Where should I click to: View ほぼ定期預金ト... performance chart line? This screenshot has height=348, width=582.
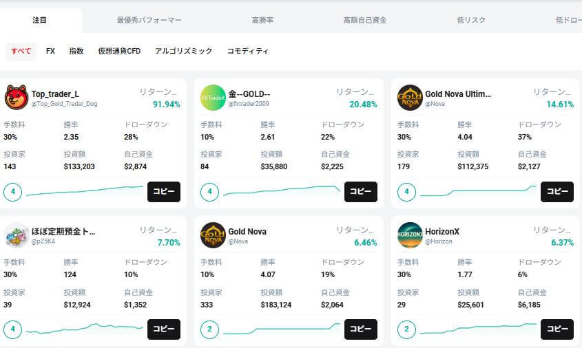(85, 328)
